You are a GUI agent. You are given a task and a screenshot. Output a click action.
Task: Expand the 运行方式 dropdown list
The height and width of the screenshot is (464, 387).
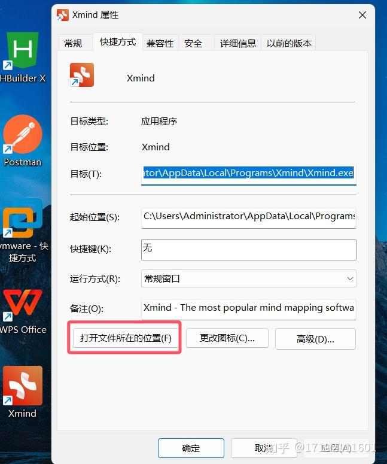point(249,278)
